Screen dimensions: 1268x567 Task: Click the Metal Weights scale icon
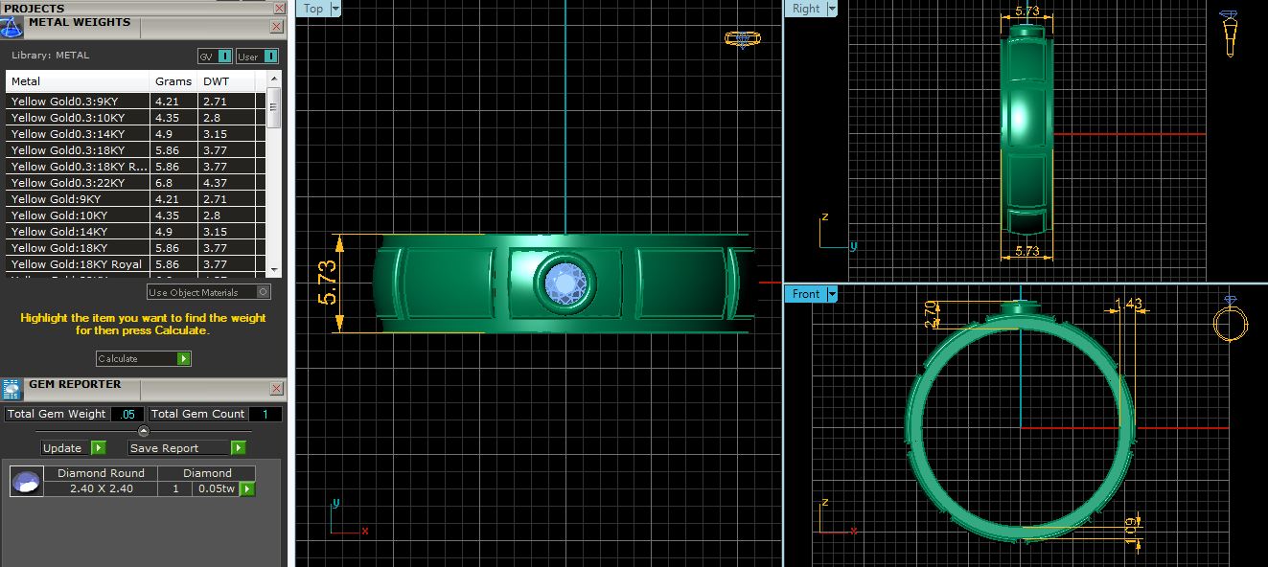[x=12, y=26]
